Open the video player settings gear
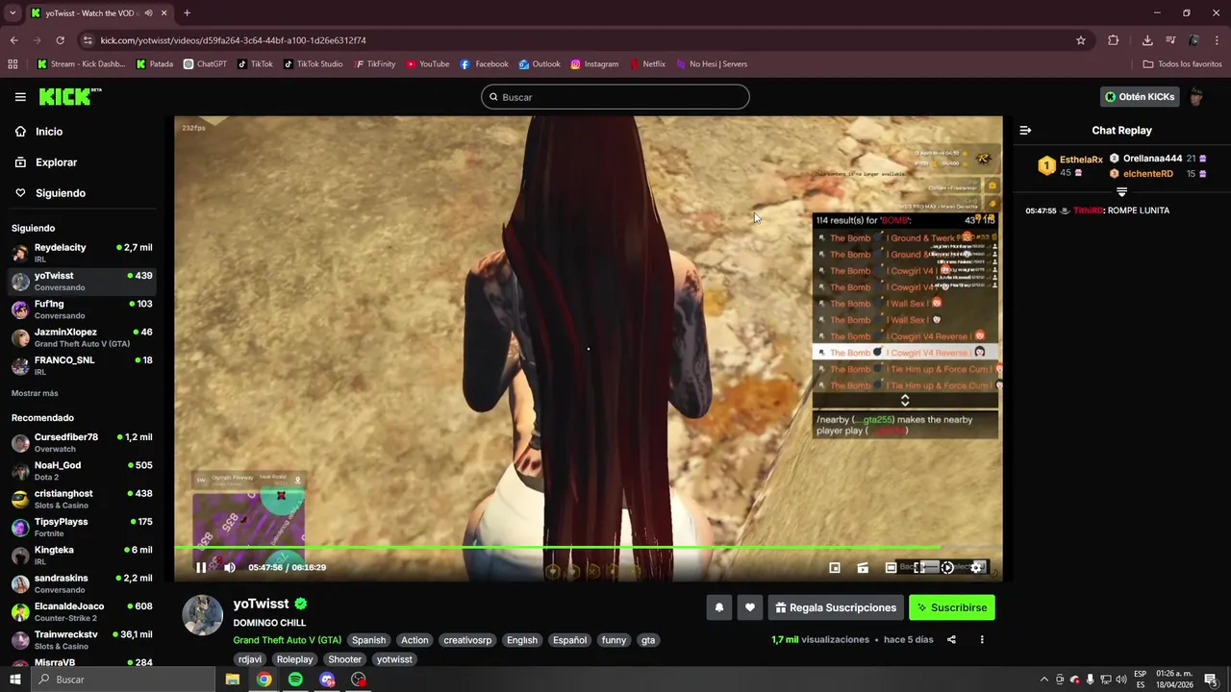Screen dimensions: 1231x692 (x=976, y=568)
